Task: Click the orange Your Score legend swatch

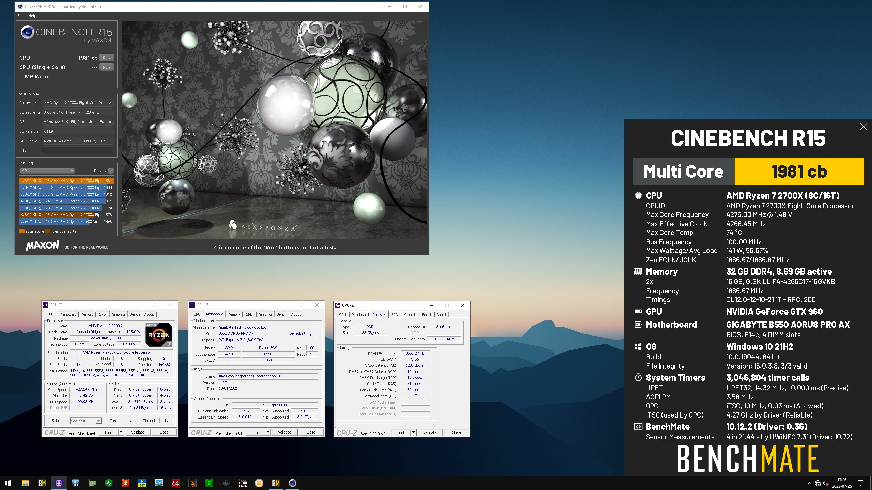Action: click(x=22, y=231)
